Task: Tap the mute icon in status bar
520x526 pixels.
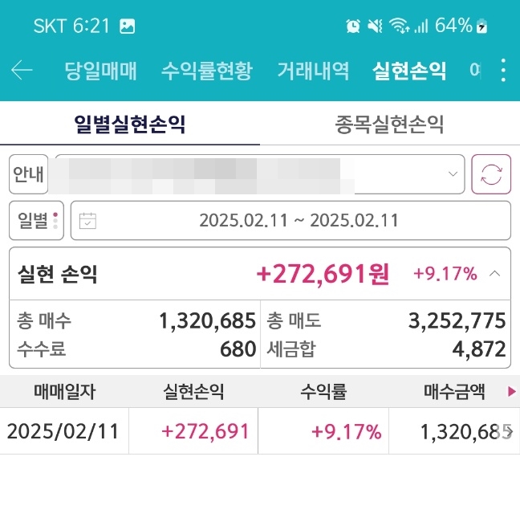Action: tap(375, 26)
